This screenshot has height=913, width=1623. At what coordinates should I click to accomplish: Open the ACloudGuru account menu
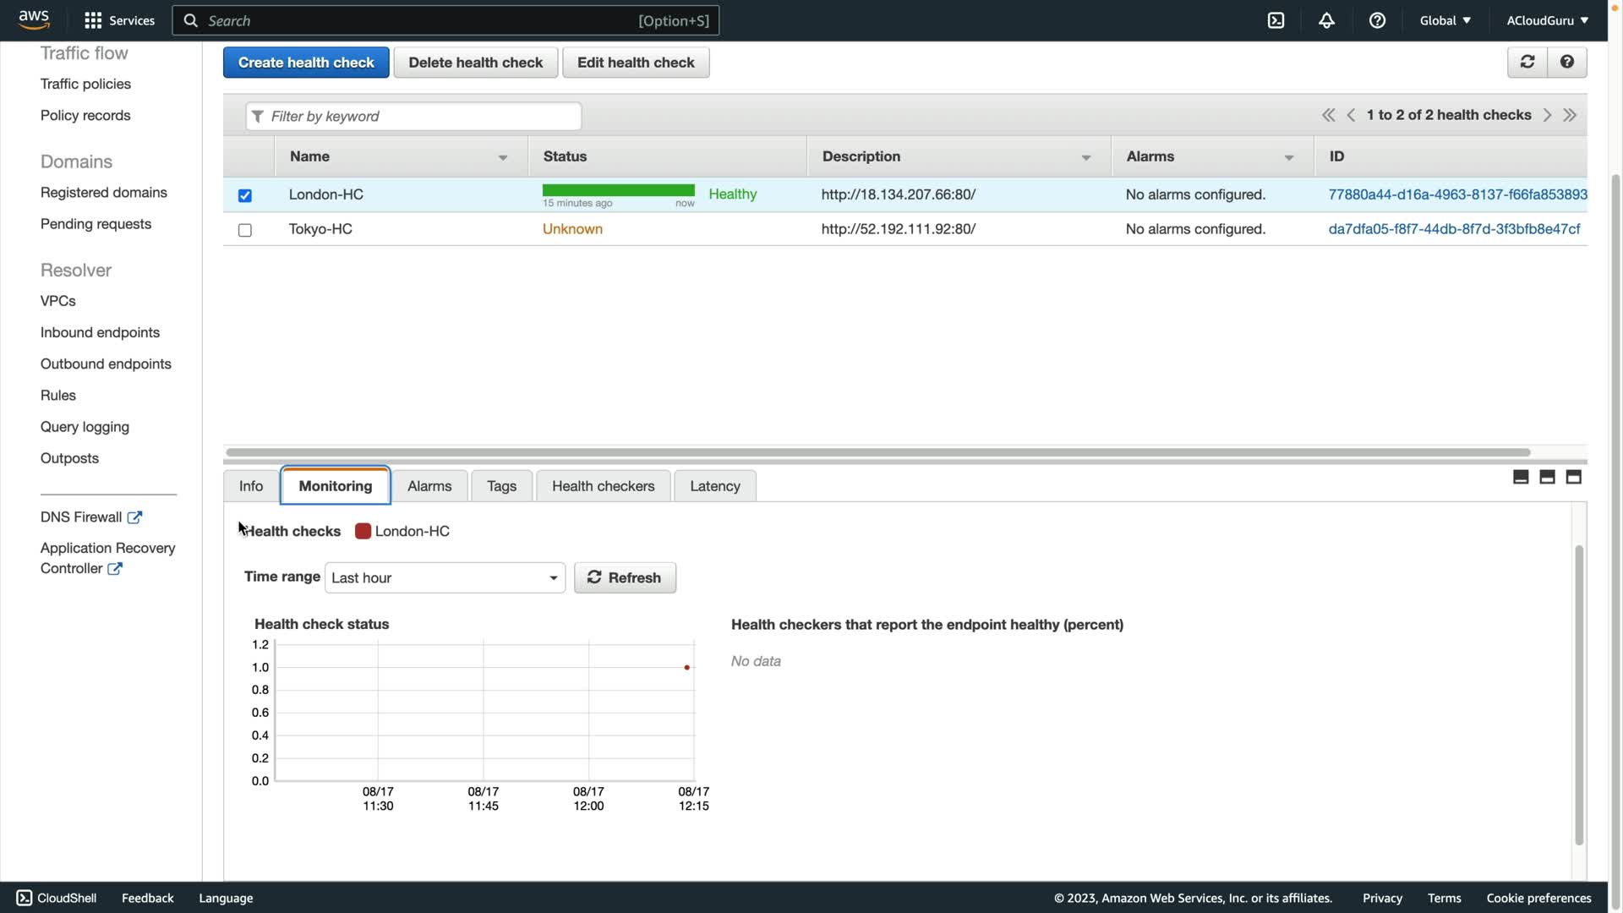click(x=1546, y=20)
